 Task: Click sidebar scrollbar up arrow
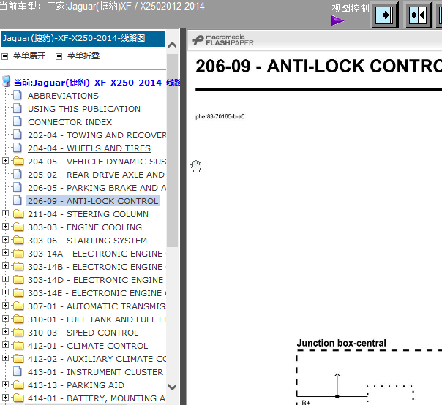pyautogui.click(x=172, y=45)
